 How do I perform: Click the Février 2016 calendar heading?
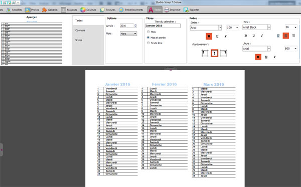pyautogui.click(x=165, y=84)
